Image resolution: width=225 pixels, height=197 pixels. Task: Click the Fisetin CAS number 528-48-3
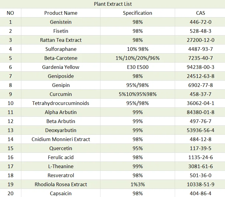click(200, 31)
